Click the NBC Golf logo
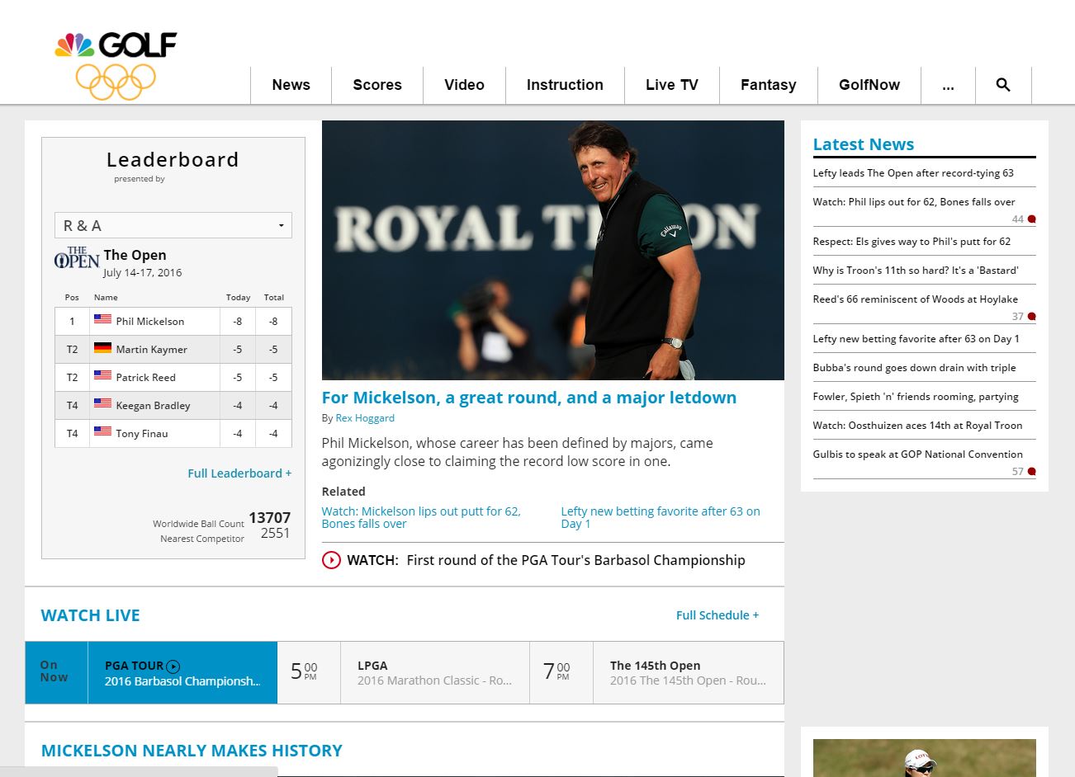The height and width of the screenshot is (777, 1075). coord(116,45)
